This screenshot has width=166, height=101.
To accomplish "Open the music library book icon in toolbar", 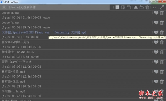I will [x=117, y=7].
